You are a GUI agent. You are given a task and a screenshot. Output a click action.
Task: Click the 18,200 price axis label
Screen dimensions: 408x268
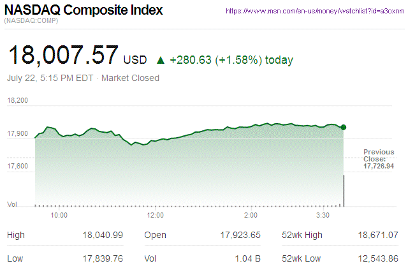(18, 101)
